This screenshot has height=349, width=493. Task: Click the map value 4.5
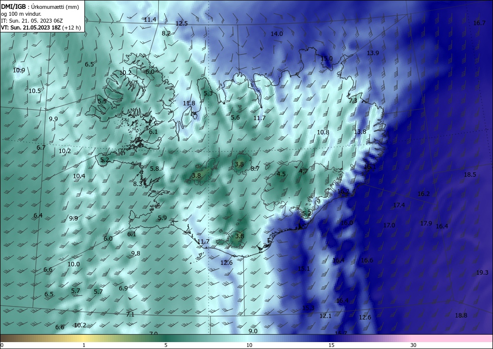tap(281, 174)
